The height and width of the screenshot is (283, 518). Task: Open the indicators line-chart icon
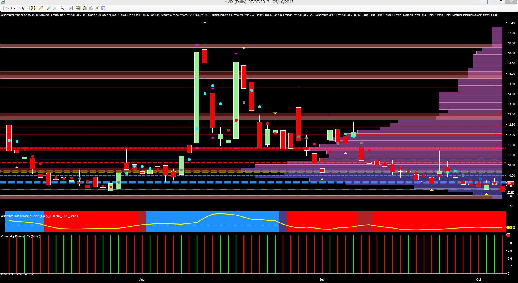tap(91, 8)
